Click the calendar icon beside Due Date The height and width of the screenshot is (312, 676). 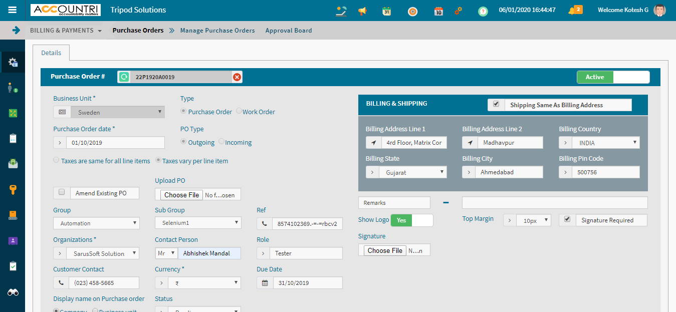point(265,283)
